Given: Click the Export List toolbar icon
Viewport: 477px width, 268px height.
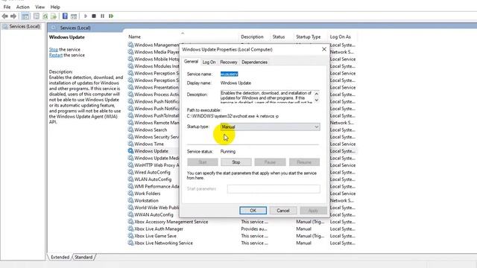Looking at the screenshot, I should pyautogui.click(x=54, y=16).
